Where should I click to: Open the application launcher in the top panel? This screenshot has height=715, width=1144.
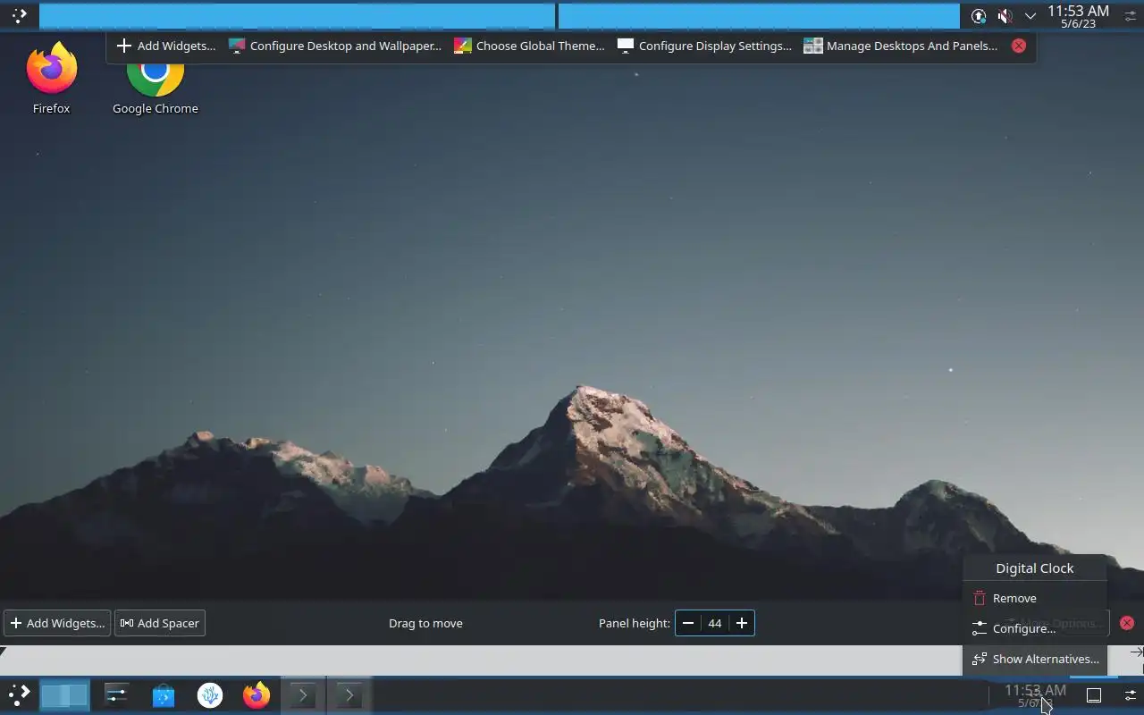pyautogui.click(x=19, y=15)
